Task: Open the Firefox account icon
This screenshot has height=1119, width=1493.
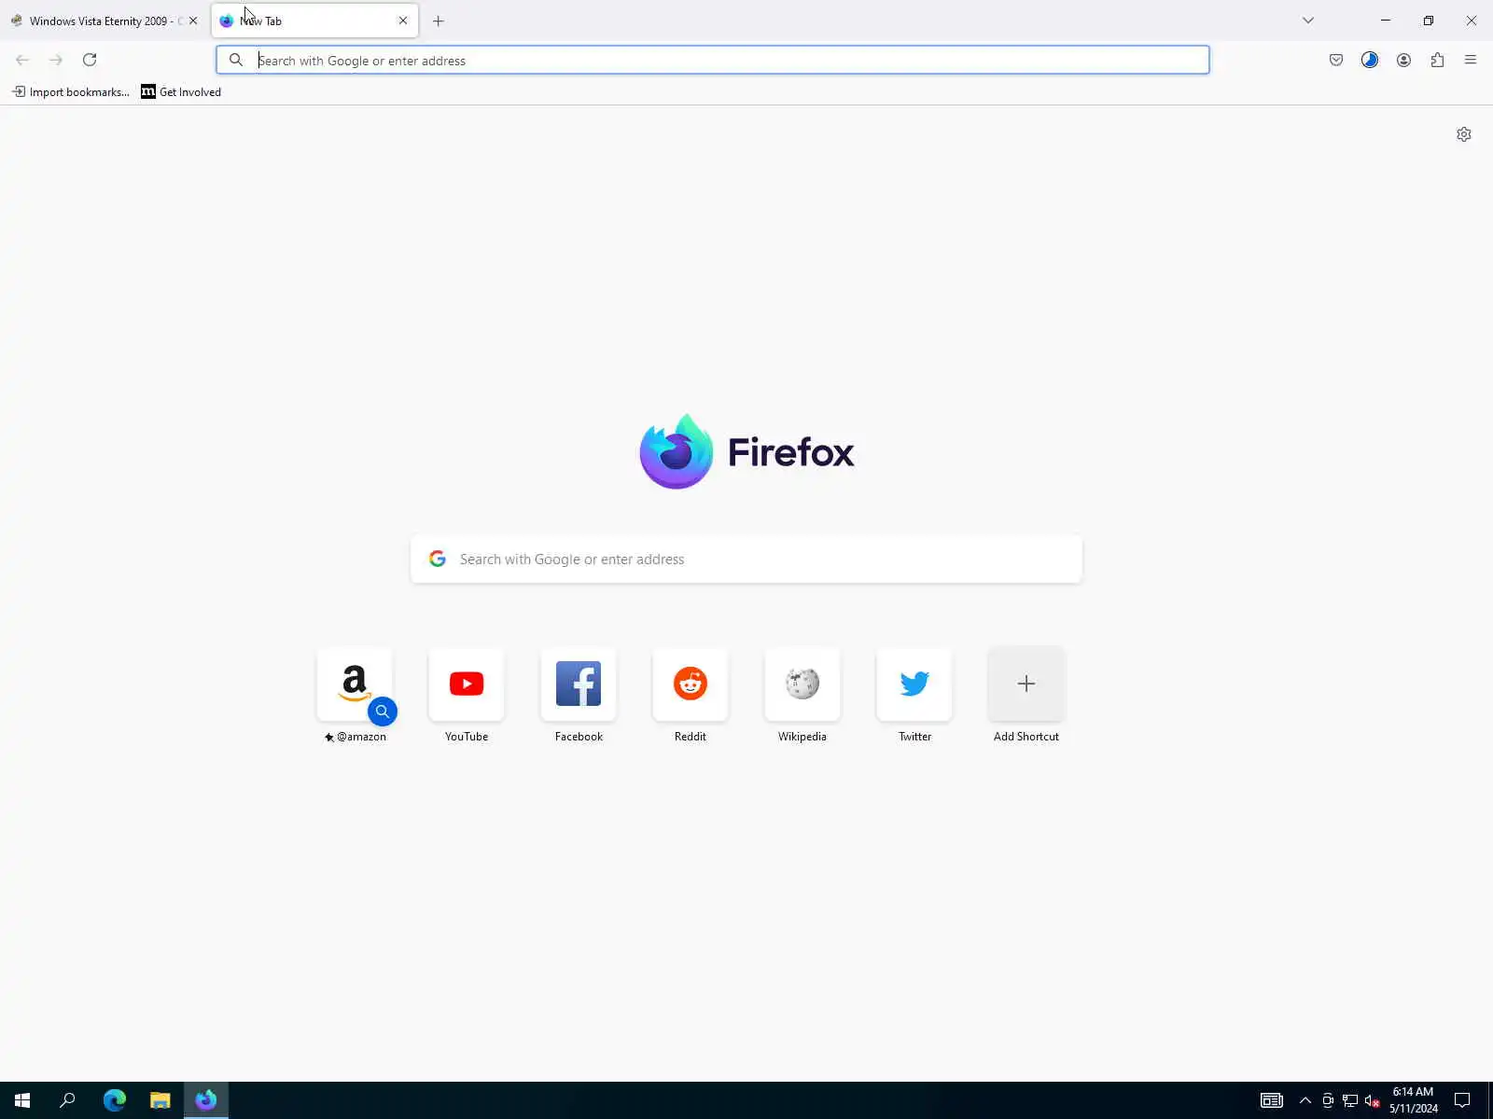Action: click(x=1403, y=60)
